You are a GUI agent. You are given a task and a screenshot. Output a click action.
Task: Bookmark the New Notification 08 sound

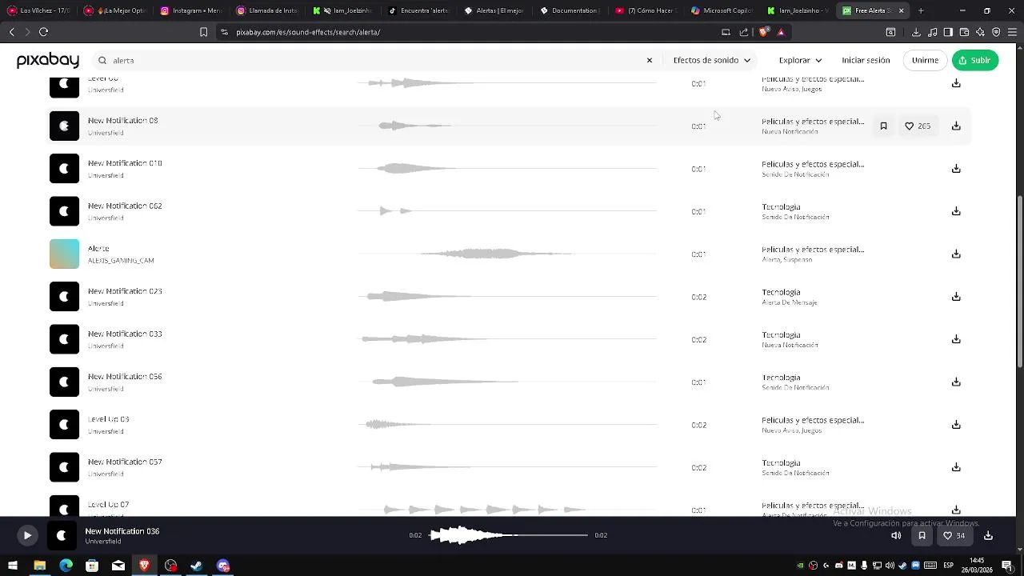pyautogui.click(x=883, y=126)
